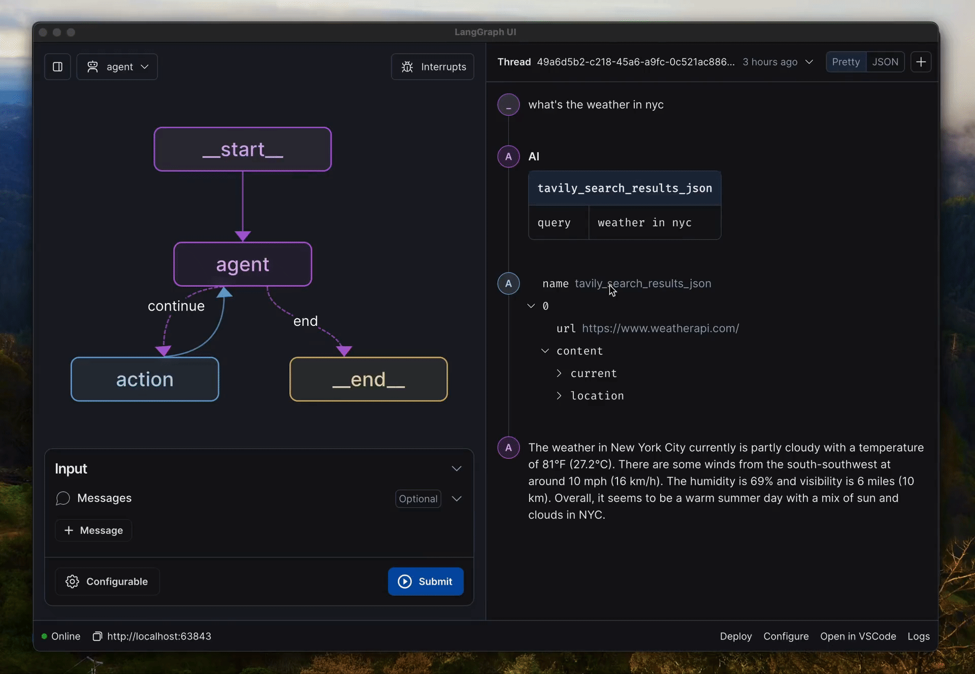The image size is (975, 674).
Task: Toggle the sidebar panel icon
Action: tap(57, 67)
